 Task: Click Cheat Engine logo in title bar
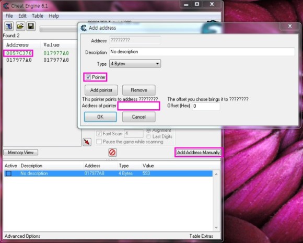coord(6,6)
